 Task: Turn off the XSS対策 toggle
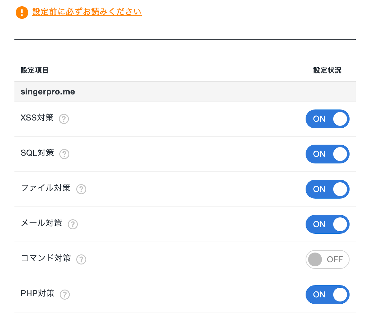click(x=327, y=119)
